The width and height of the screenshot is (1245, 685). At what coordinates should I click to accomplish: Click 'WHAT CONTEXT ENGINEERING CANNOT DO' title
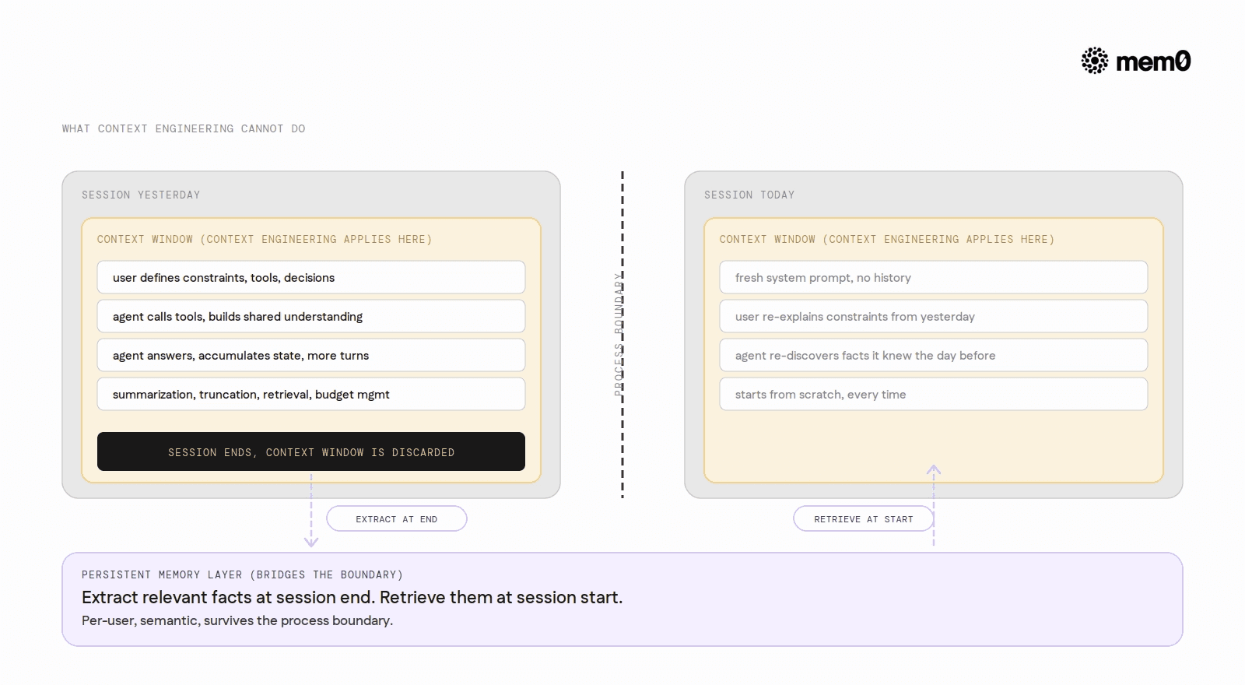click(x=184, y=129)
